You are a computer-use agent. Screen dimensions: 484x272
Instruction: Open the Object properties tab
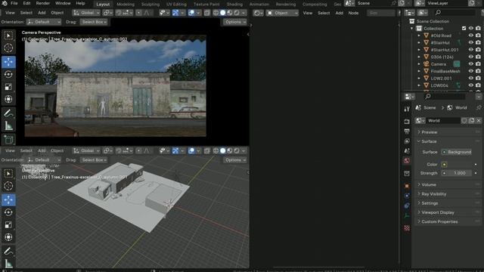pos(407,186)
